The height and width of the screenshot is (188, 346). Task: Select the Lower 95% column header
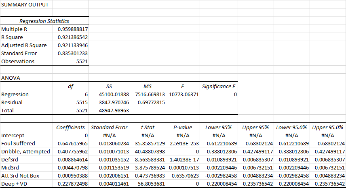point(219,127)
